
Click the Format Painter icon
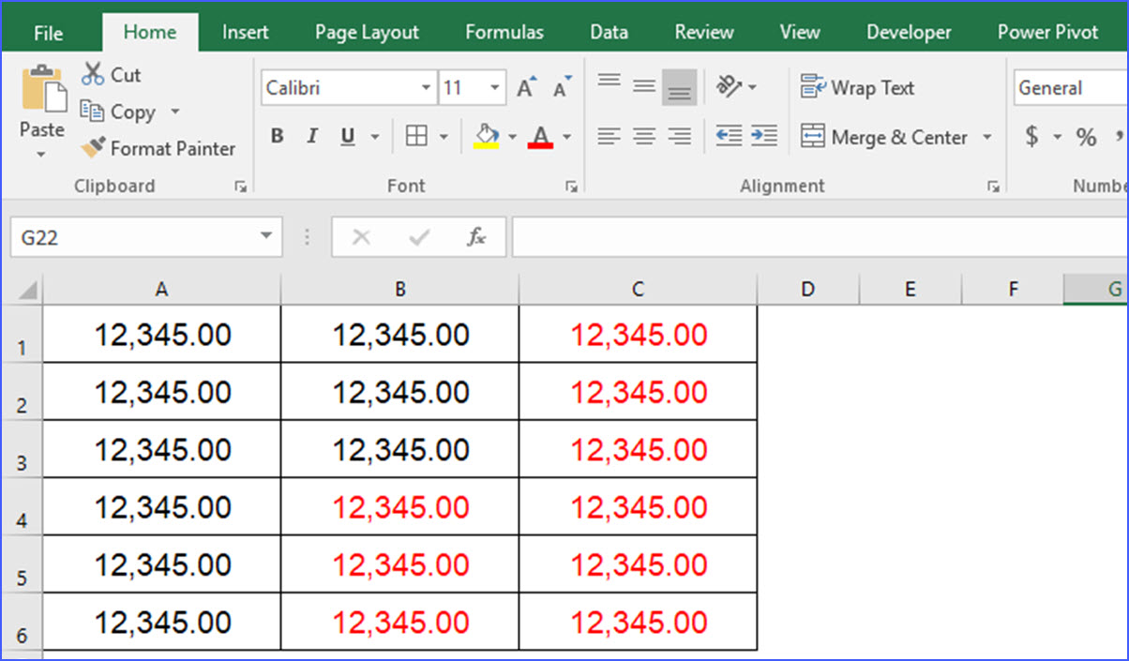94,148
